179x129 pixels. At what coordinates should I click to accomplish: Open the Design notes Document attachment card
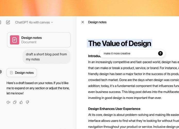click(39, 40)
